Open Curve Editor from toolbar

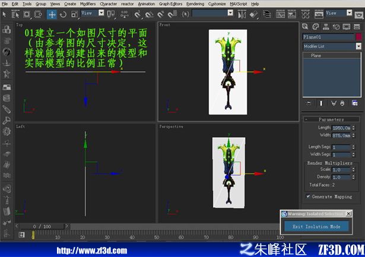pyautogui.click(x=280, y=14)
